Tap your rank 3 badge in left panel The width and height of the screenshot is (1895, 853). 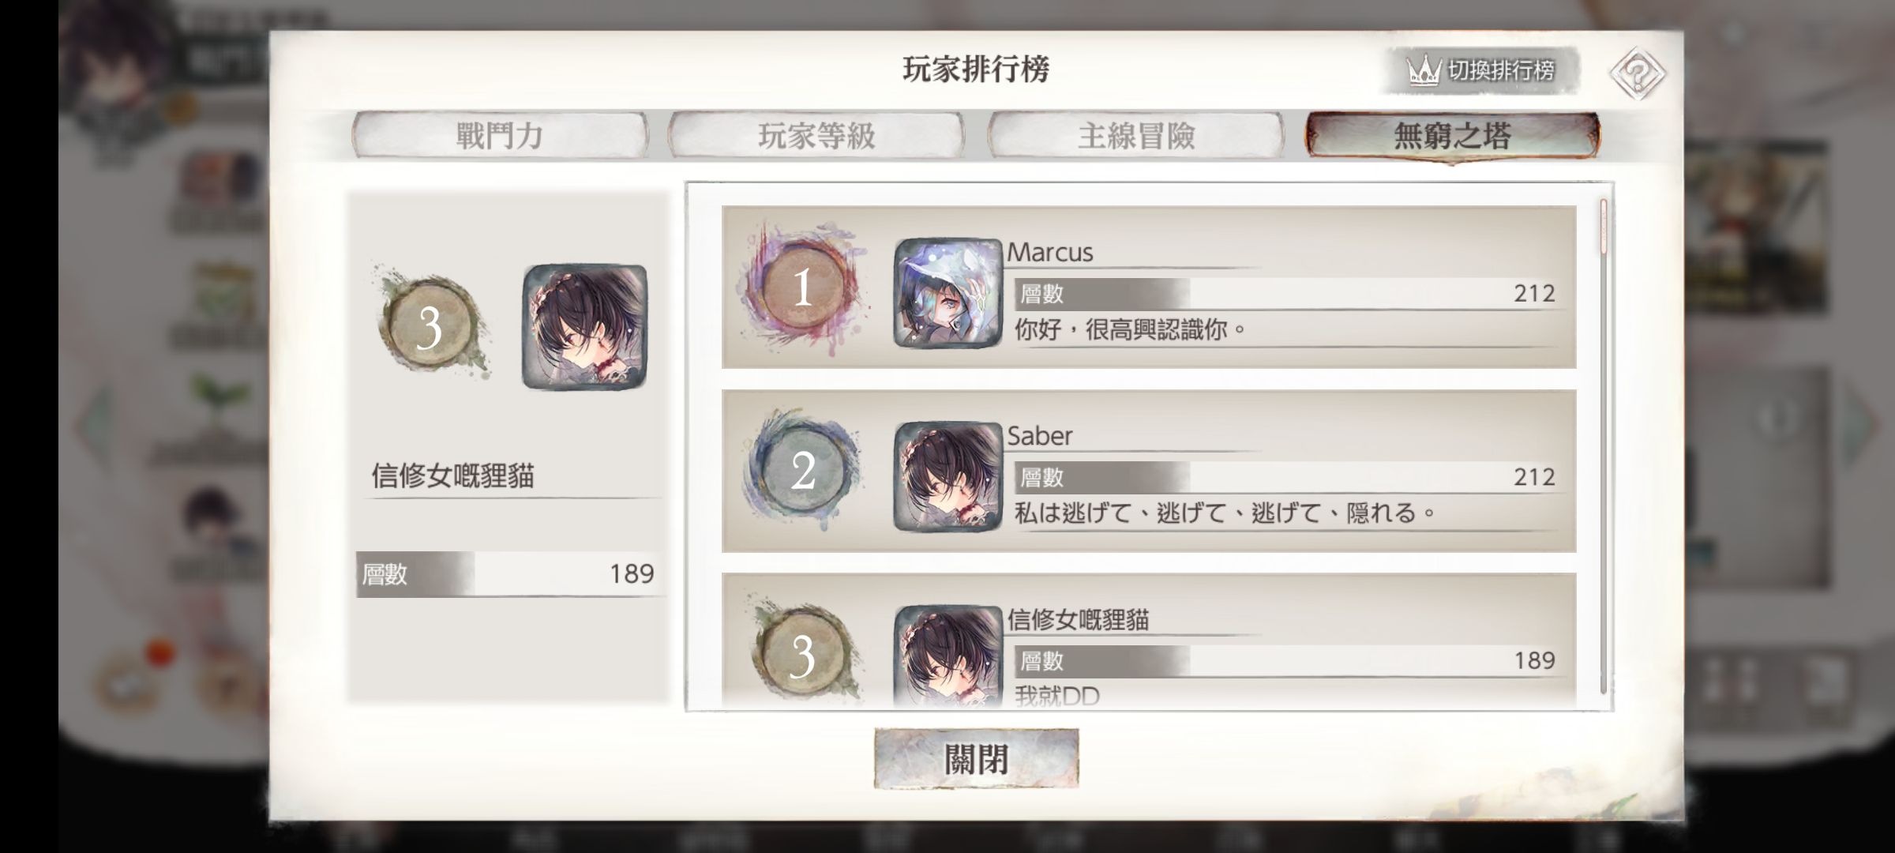pyautogui.click(x=430, y=325)
